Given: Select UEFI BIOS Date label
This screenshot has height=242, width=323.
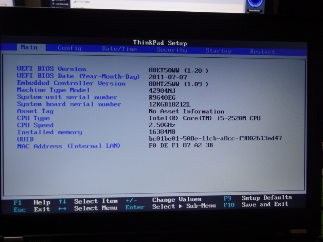Looking at the screenshot, I should 78,76.
